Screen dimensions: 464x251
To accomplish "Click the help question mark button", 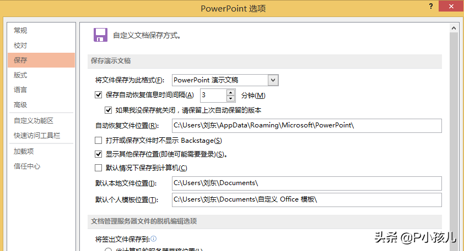I will click(x=431, y=6).
